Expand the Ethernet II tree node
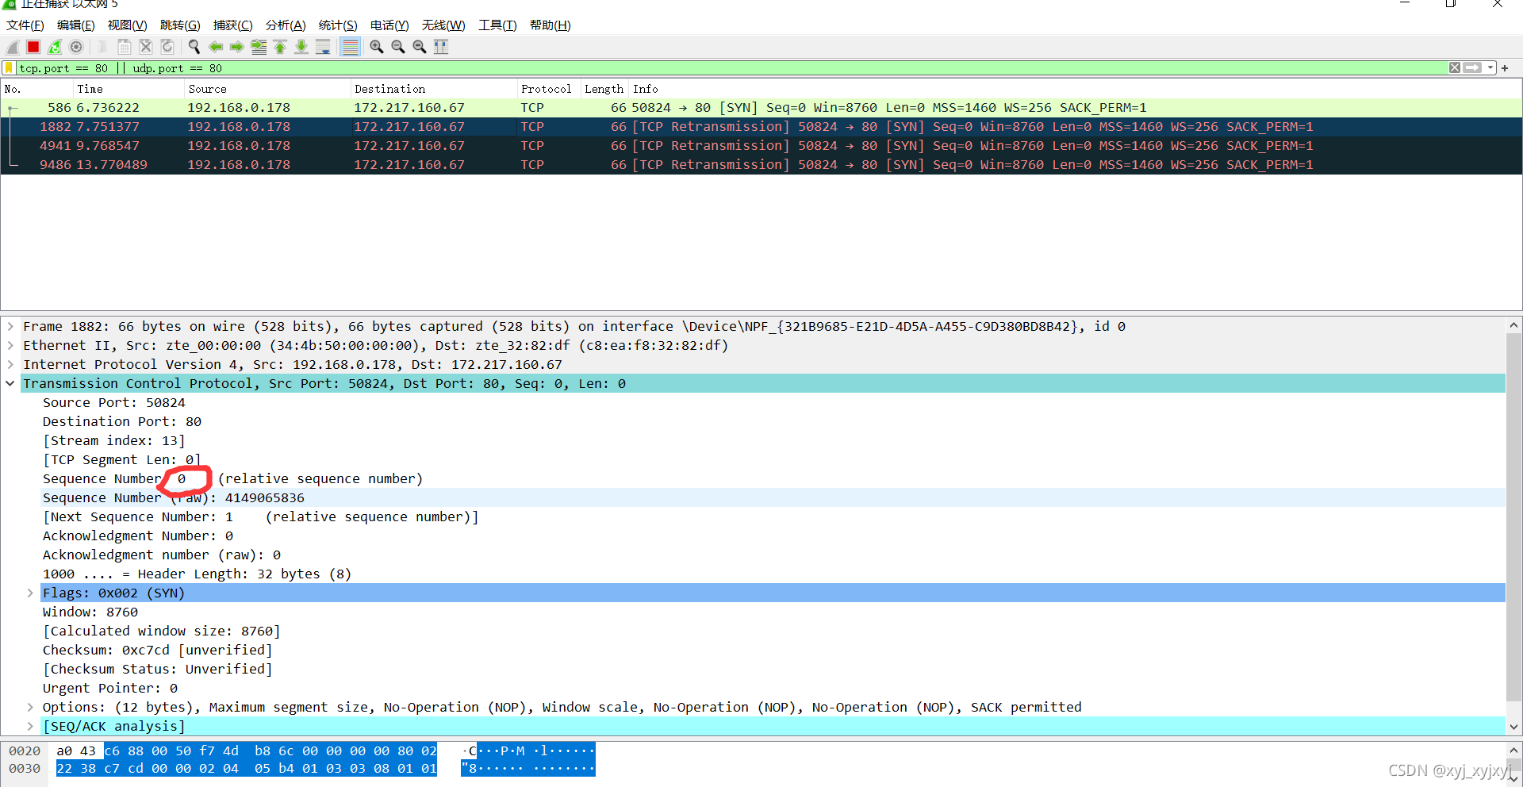This screenshot has height=787, width=1523. pyautogui.click(x=10, y=346)
